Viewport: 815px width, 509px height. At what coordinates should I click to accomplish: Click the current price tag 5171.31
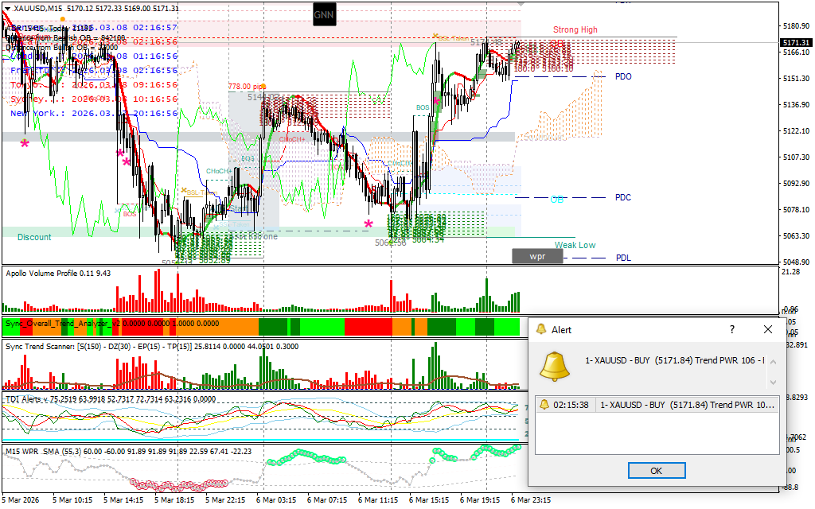[796, 42]
